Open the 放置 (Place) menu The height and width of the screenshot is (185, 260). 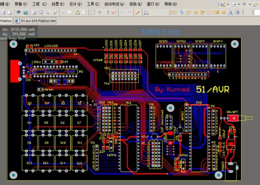[x=58, y=4]
